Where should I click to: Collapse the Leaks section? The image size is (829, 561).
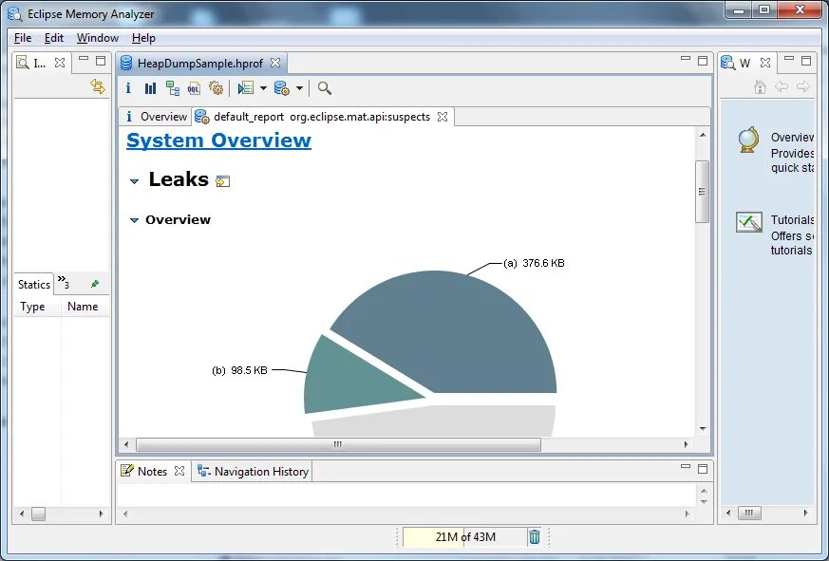(134, 181)
